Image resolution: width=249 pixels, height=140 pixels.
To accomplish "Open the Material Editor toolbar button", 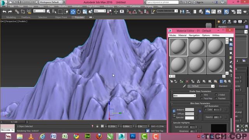I will [226, 12].
